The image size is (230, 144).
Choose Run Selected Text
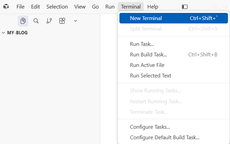pos(150,76)
